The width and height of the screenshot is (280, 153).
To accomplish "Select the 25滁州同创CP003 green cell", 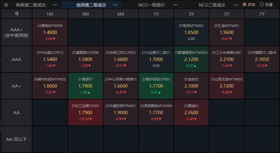I will coord(156,86).
